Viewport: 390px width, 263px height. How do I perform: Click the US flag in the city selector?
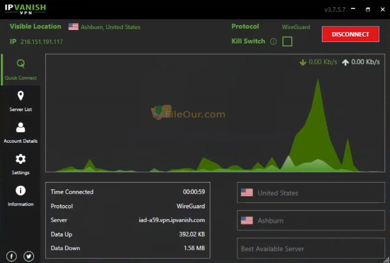247,220
